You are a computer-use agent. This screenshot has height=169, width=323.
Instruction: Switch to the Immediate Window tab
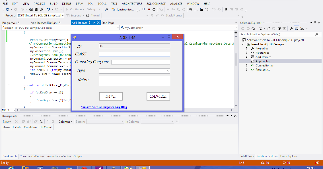59,156
